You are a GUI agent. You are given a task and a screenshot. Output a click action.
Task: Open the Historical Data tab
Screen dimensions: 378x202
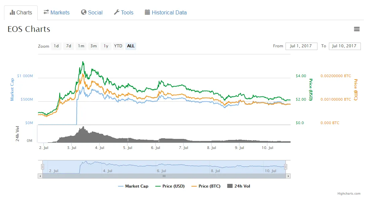tap(165, 12)
